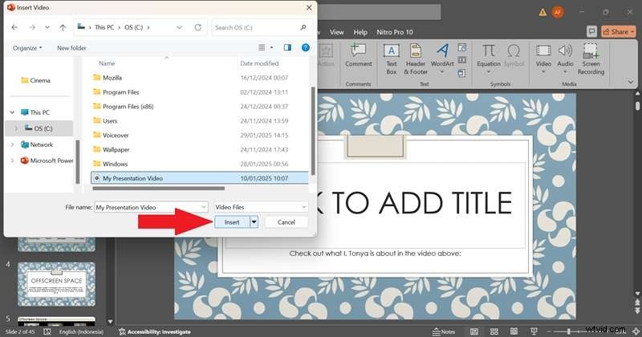The width and height of the screenshot is (642, 337).
Task: Click the vertical scrollbar in file list
Action: click(x=313, y=130)
